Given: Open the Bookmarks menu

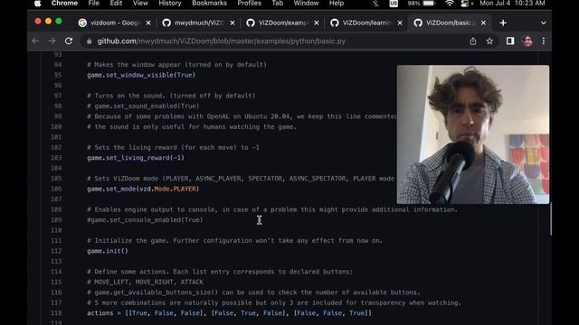Looking at the screenshot, I should coord(209,4).
